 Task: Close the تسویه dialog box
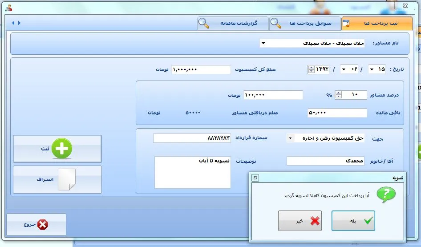coord(255,178)
